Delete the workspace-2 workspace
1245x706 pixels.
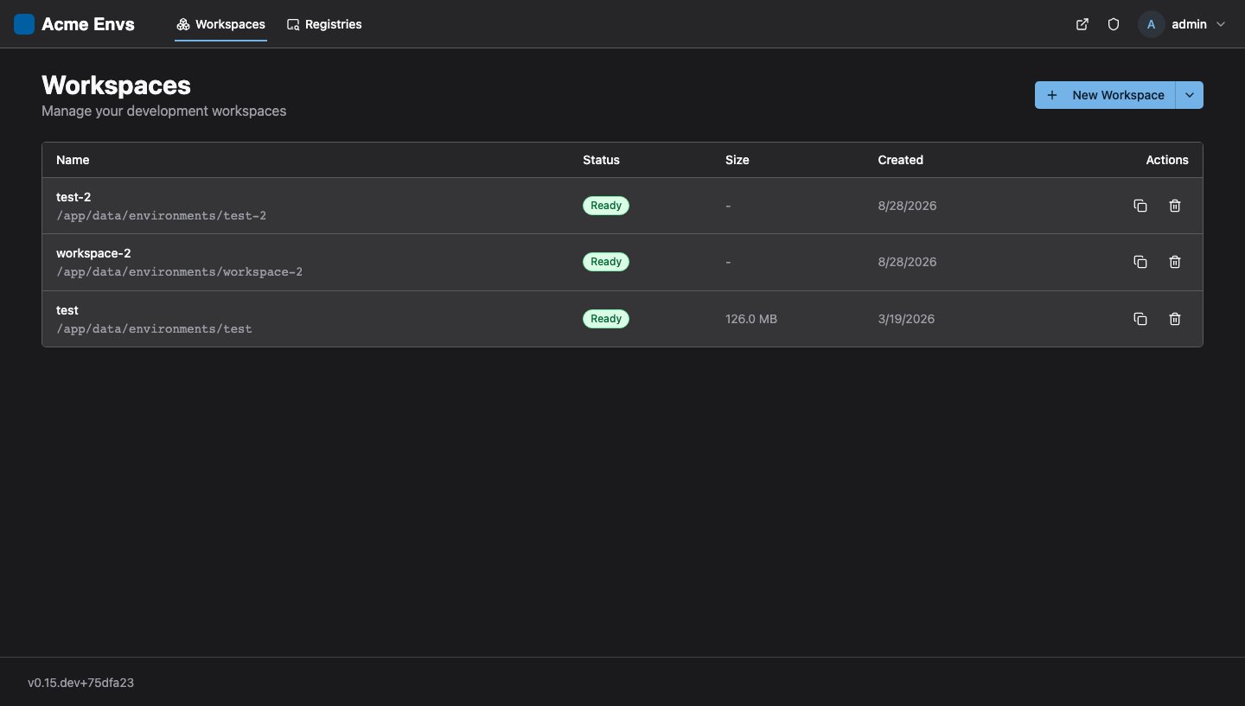[x=1175, y=262]
